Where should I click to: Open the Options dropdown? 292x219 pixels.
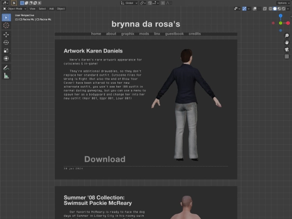(x=283, y=3)
